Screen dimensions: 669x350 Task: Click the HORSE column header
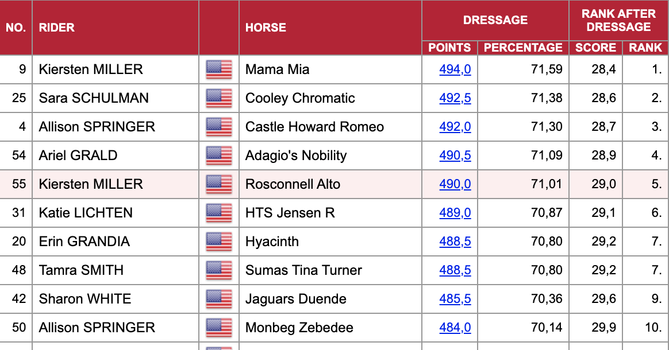coord(266,28)
